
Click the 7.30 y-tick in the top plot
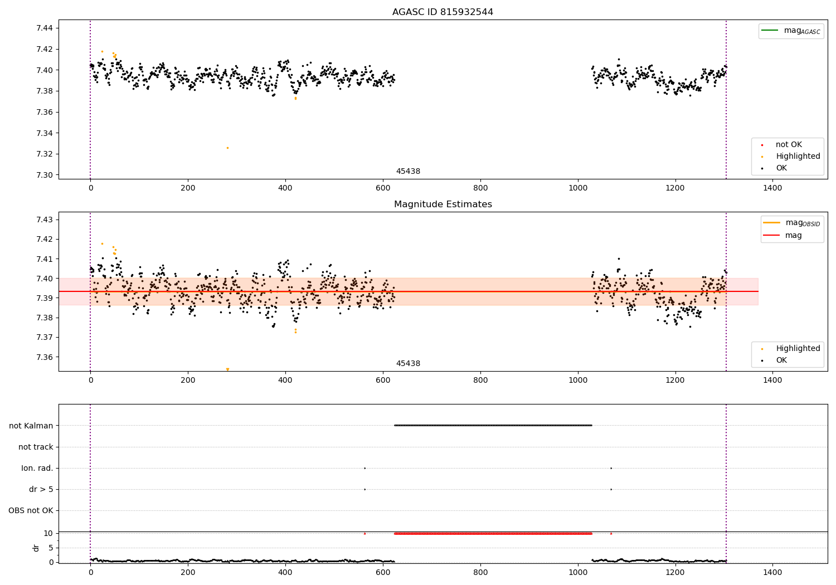coord(45,175)
